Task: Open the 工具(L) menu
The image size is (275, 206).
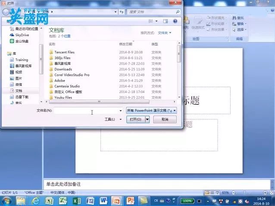Action: (113, 119)
